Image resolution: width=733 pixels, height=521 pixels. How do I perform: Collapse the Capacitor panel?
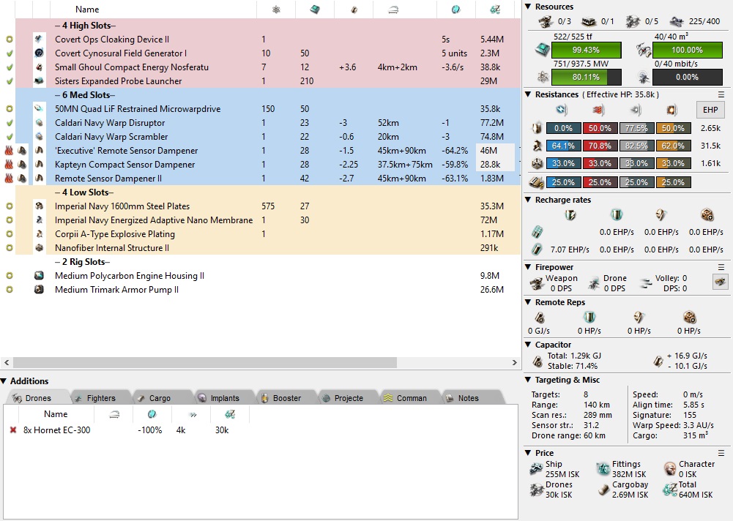coord(529,345)
